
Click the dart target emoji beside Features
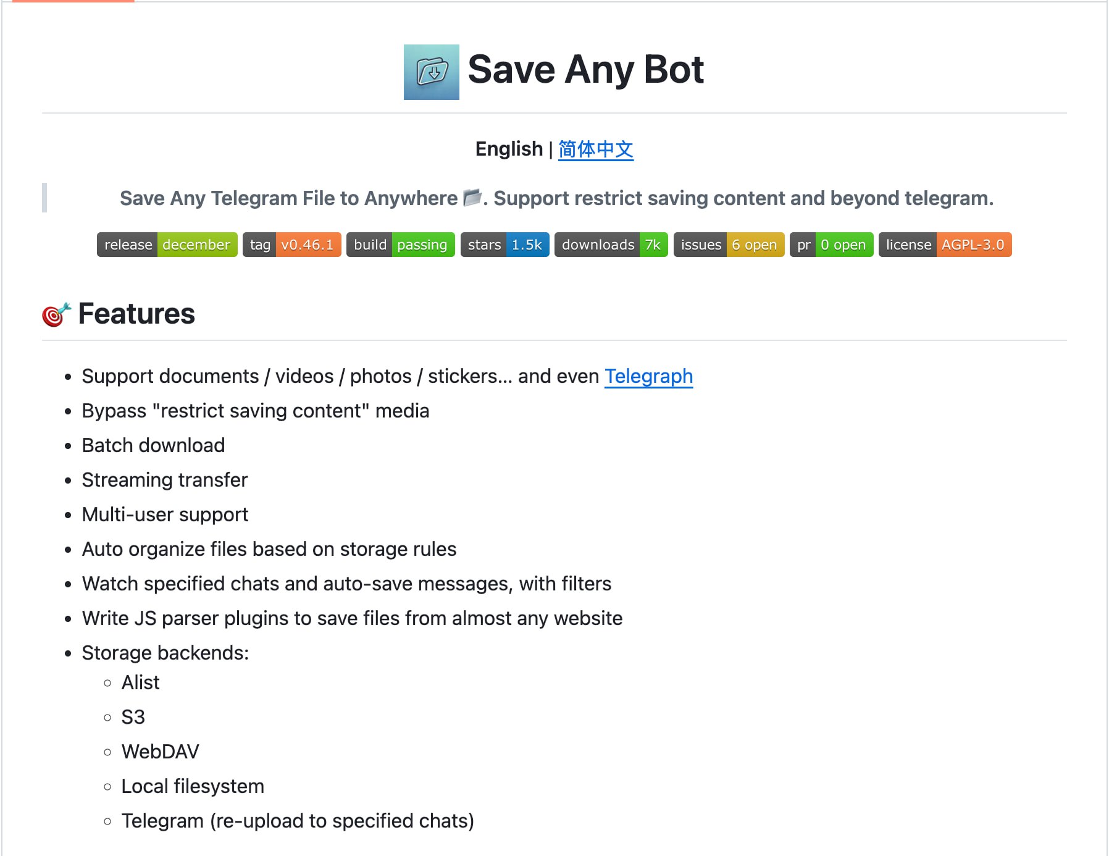[56, 314]
